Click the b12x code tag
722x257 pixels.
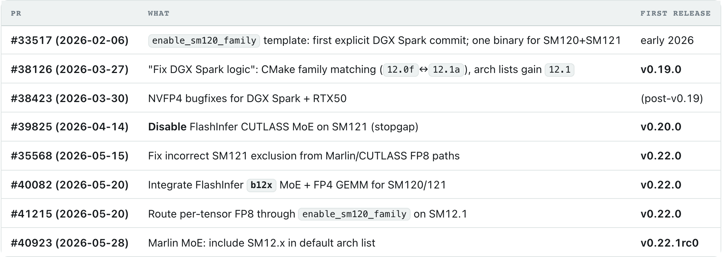[x=261, y=185]
